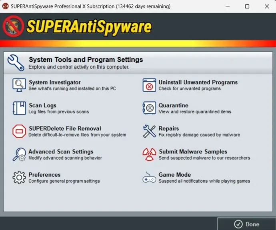Click "Send suspected malware to our researchers" text
This screenshot has height=230, width=276.
[204, 158]
